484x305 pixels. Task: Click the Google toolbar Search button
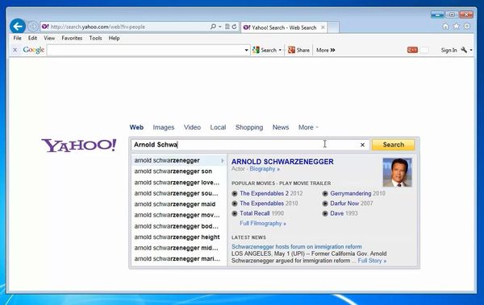point(265,50)
